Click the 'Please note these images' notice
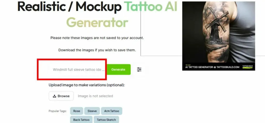This screenshot has width=265, height=123. coord(97,38)
